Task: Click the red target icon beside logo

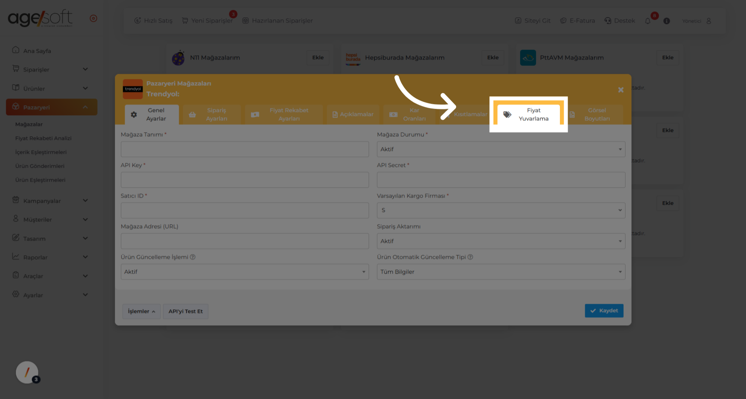Action: pos(93,18)
